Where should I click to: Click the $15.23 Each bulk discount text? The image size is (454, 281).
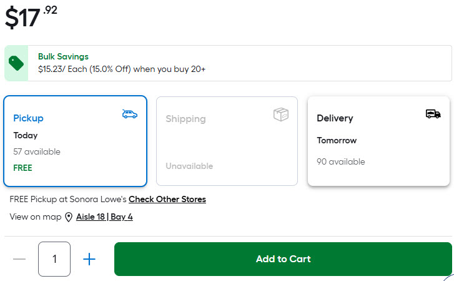point(122,69)
